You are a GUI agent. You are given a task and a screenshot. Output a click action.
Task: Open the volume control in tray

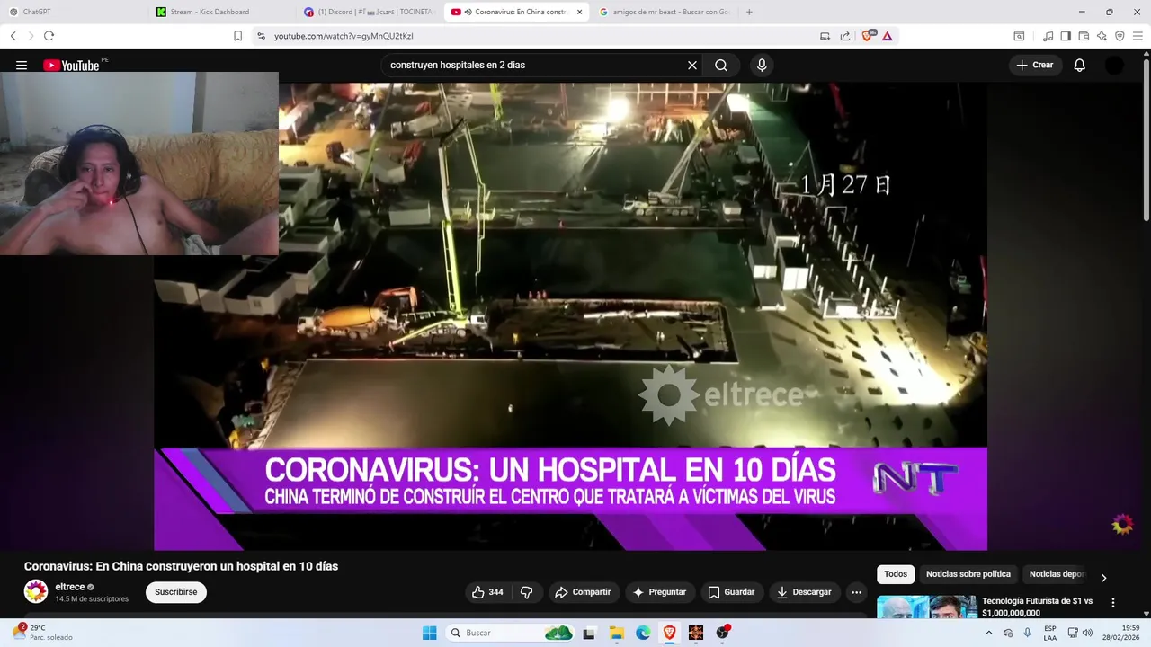[x=1087, y=633]
